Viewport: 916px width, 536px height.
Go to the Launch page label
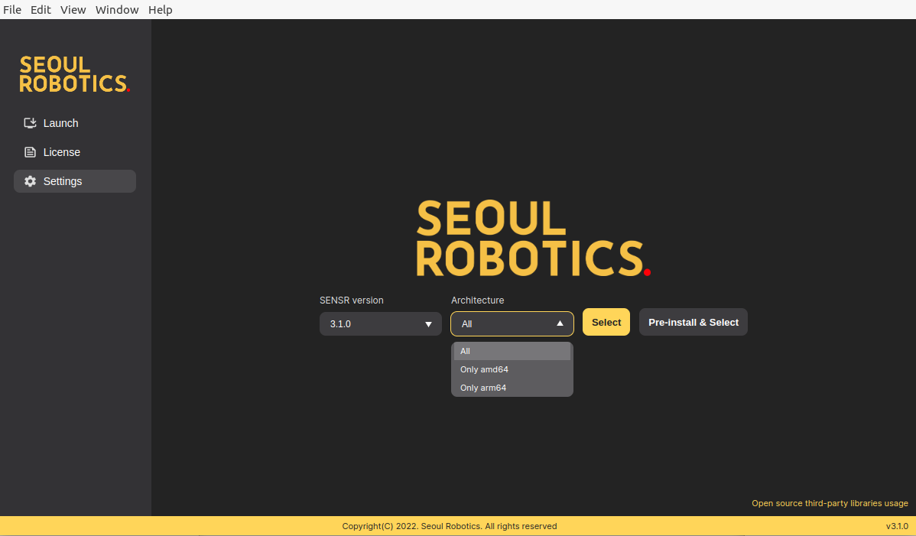(60, 123)
